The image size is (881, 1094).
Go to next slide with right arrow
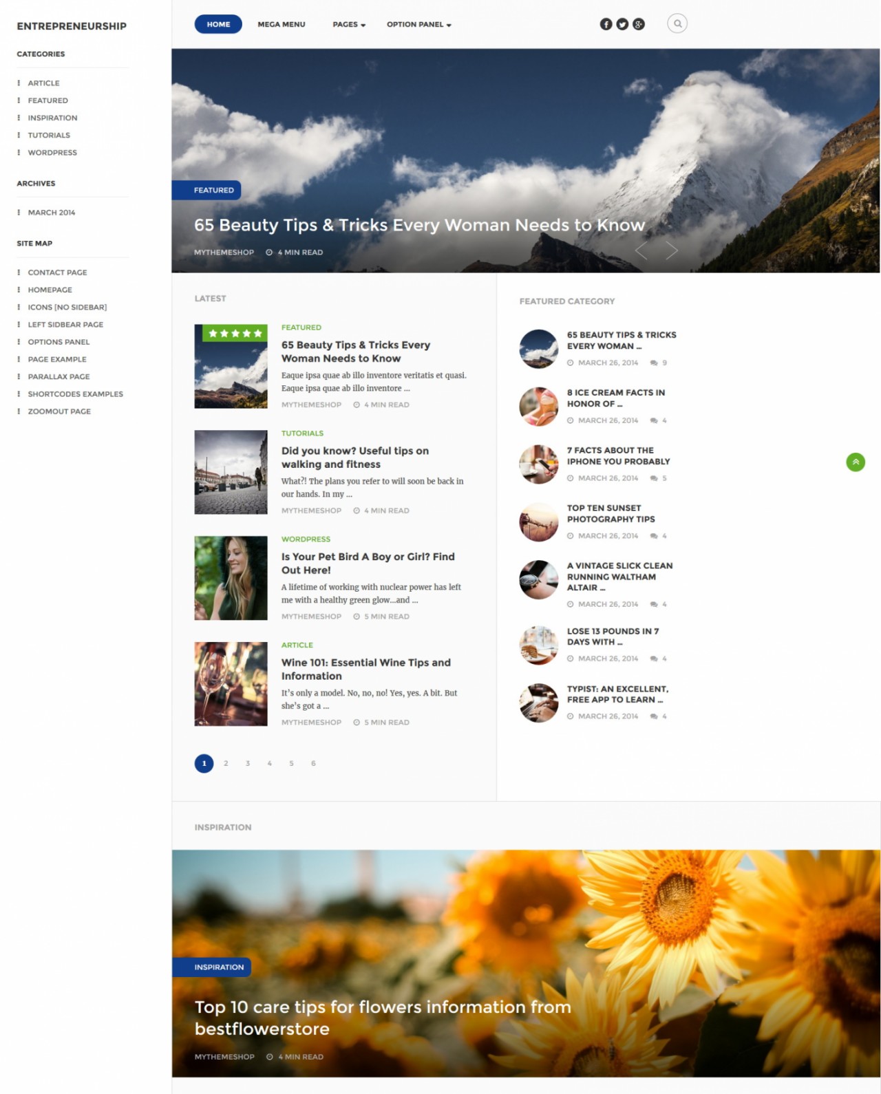coord(672,251)
